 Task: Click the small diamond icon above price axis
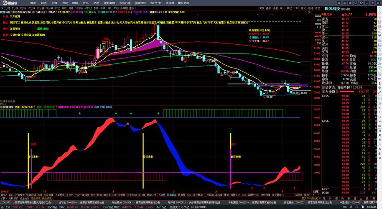click(306, 12)
